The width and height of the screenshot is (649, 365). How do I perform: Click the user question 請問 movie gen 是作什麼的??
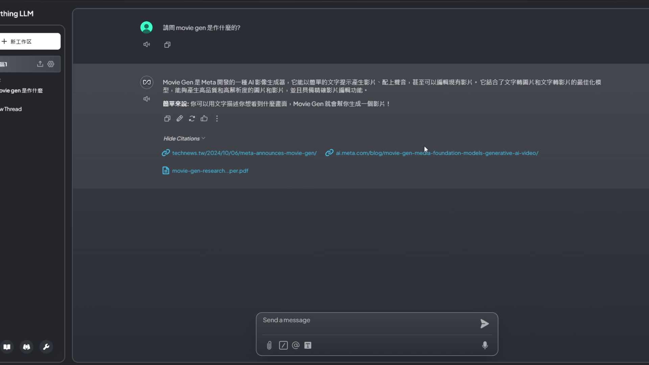[x=201, y=28]
